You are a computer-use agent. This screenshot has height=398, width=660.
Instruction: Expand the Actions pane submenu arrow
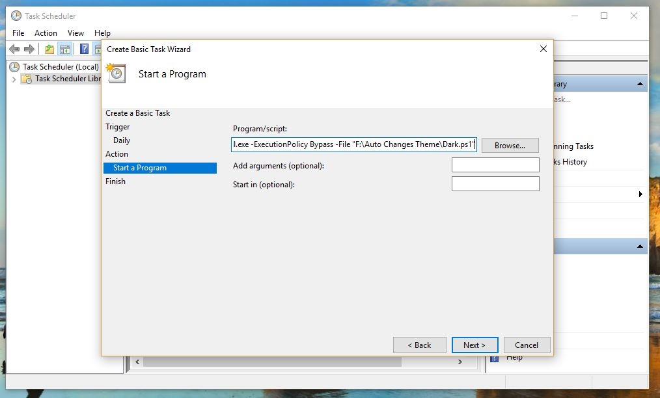tap(640, 194)
